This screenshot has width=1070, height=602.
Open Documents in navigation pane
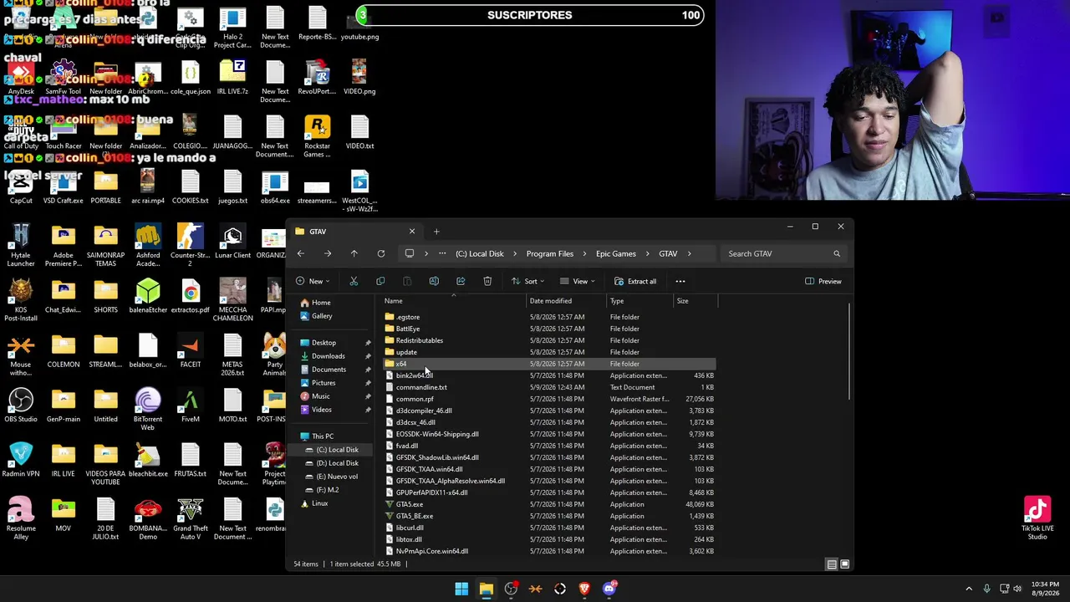tap(329, 370)
